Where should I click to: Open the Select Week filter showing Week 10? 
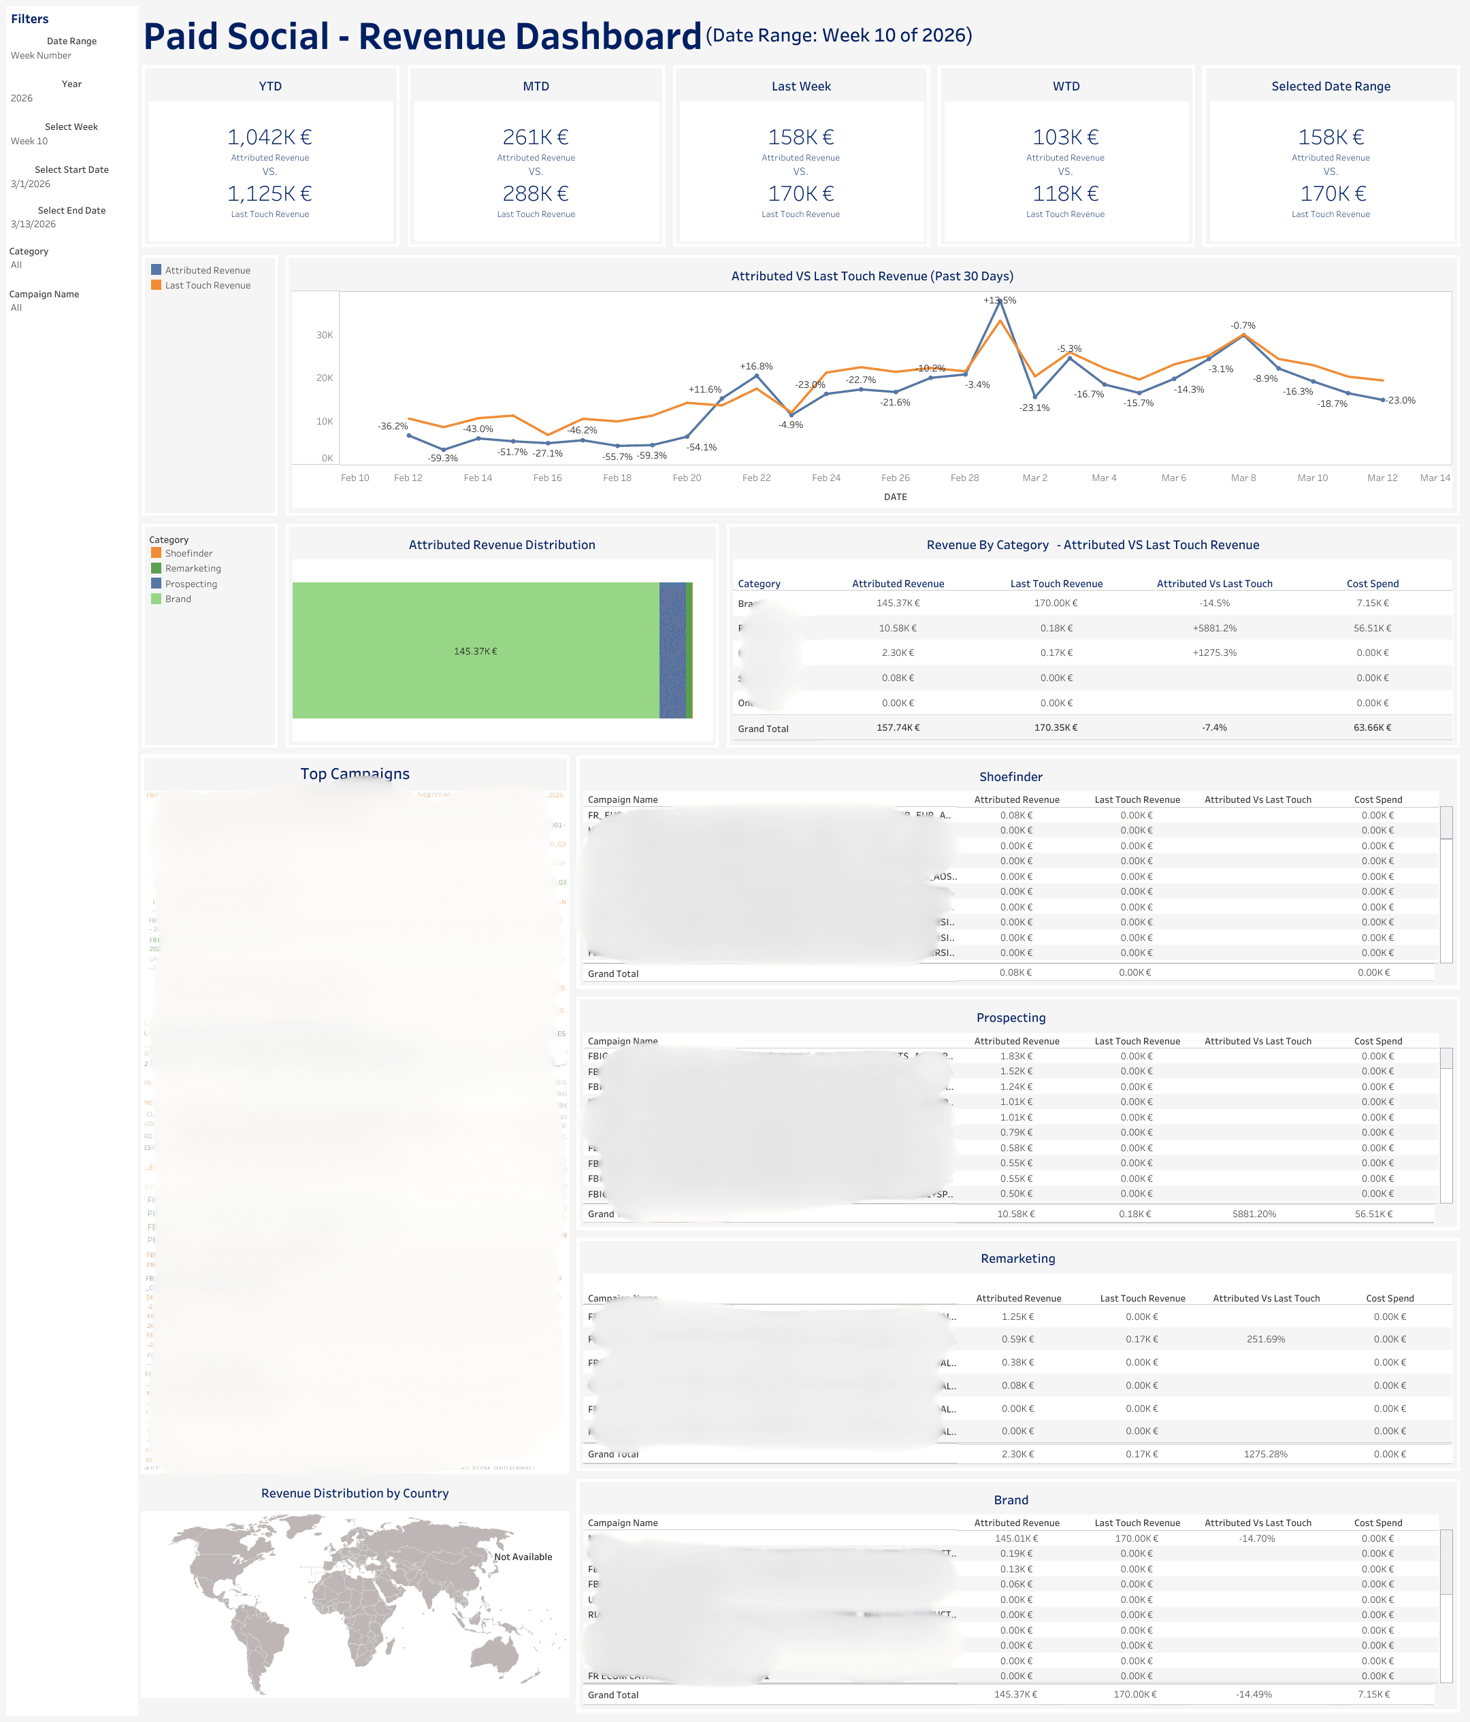pyautogui.click(x=30, y=142)
